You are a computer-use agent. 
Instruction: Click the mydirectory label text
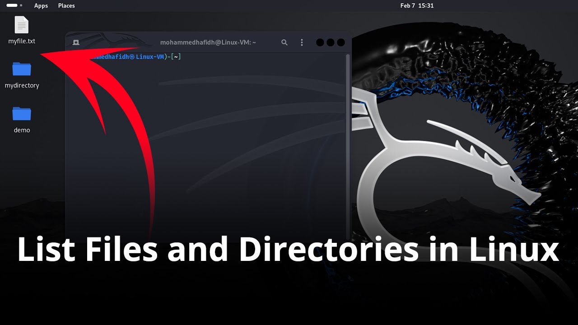pos(22,85)
